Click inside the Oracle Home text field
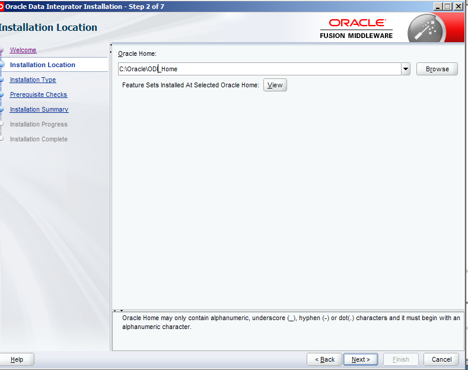Image resolution: width=468 pixels, height=370 pixels. click(259, 69)
